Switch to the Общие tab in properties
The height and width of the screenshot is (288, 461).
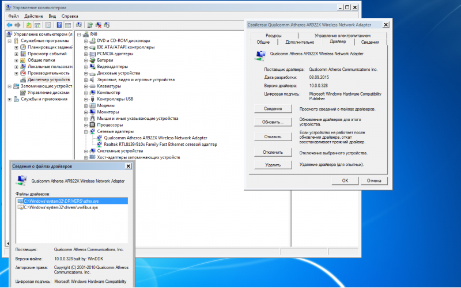(x=263, y=42)
